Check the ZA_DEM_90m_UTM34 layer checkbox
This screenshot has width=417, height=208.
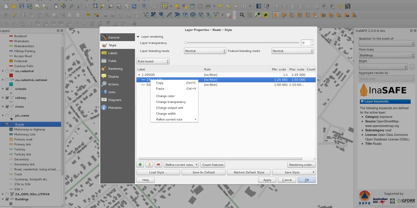point(7,194)
